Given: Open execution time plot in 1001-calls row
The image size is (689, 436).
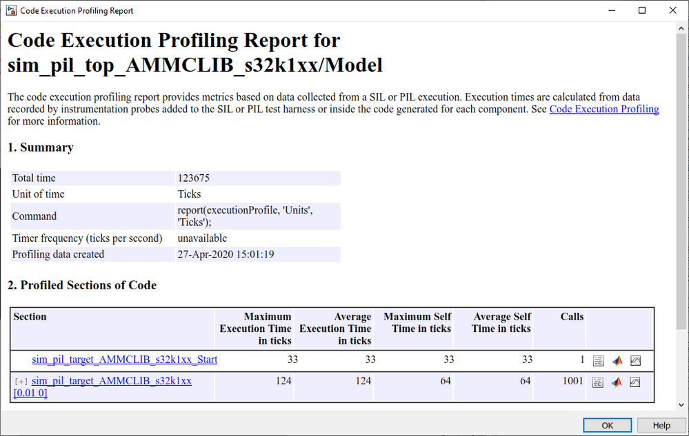Looking at the screenshot, I should click(635, 382).
